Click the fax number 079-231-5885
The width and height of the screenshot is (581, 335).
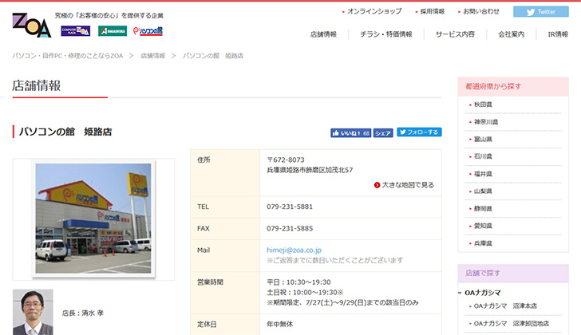(290, 229)
